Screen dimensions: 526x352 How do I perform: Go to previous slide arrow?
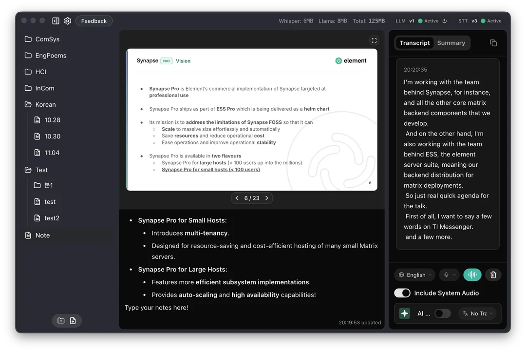(237, 198)
